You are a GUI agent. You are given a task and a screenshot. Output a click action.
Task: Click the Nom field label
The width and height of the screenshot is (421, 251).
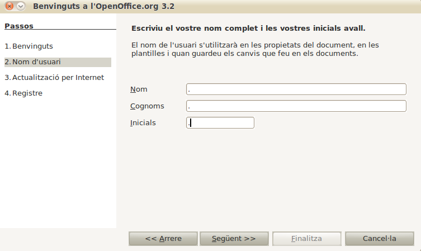coord(139,89)
